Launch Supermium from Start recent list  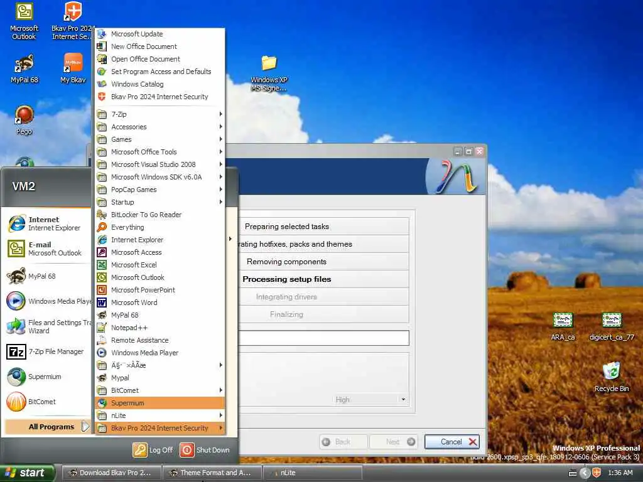[48, 377]
